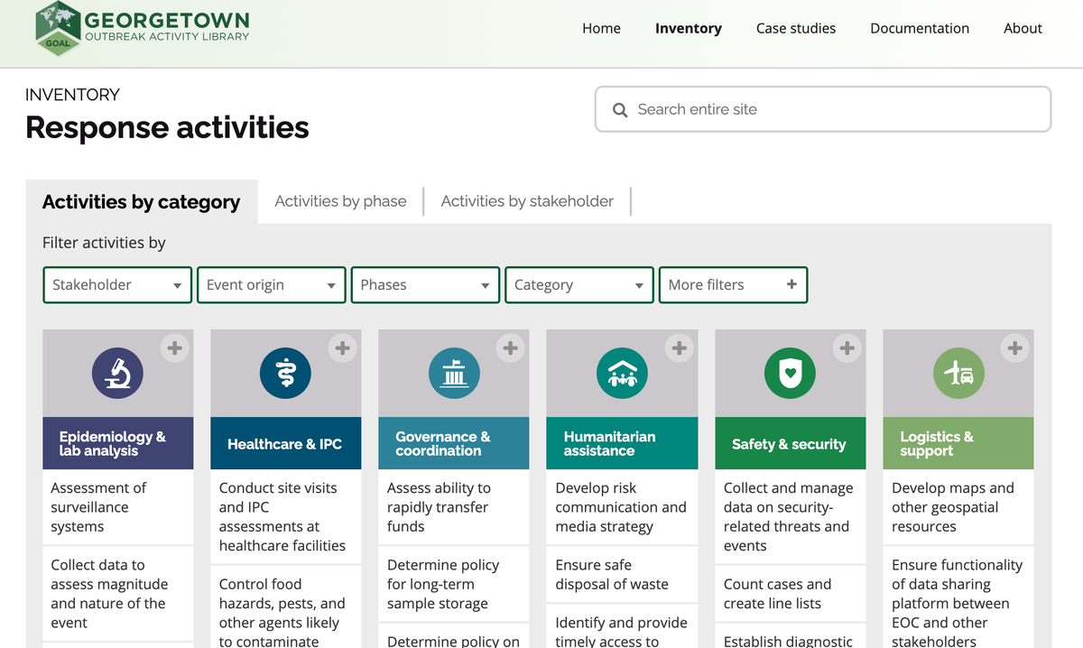The image size is (1083, 648).
Task: Go to Home in navigation
Action: point(601,28)
